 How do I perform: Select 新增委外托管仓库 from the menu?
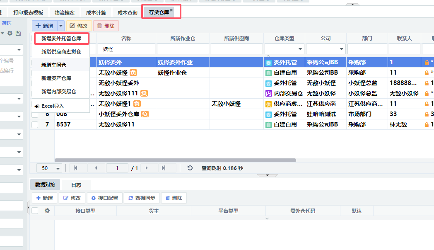point(61,39)
